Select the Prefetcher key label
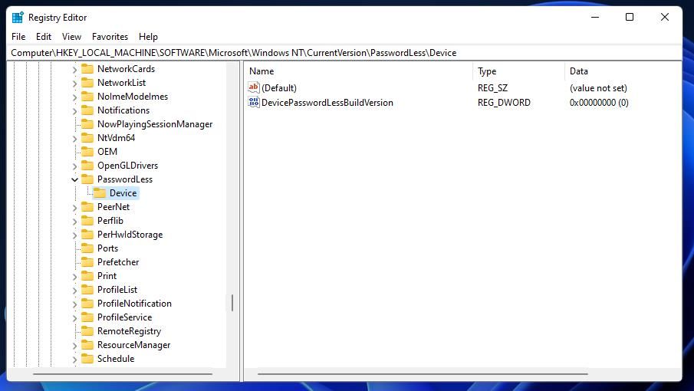694x391 pixels. point(118,262)
